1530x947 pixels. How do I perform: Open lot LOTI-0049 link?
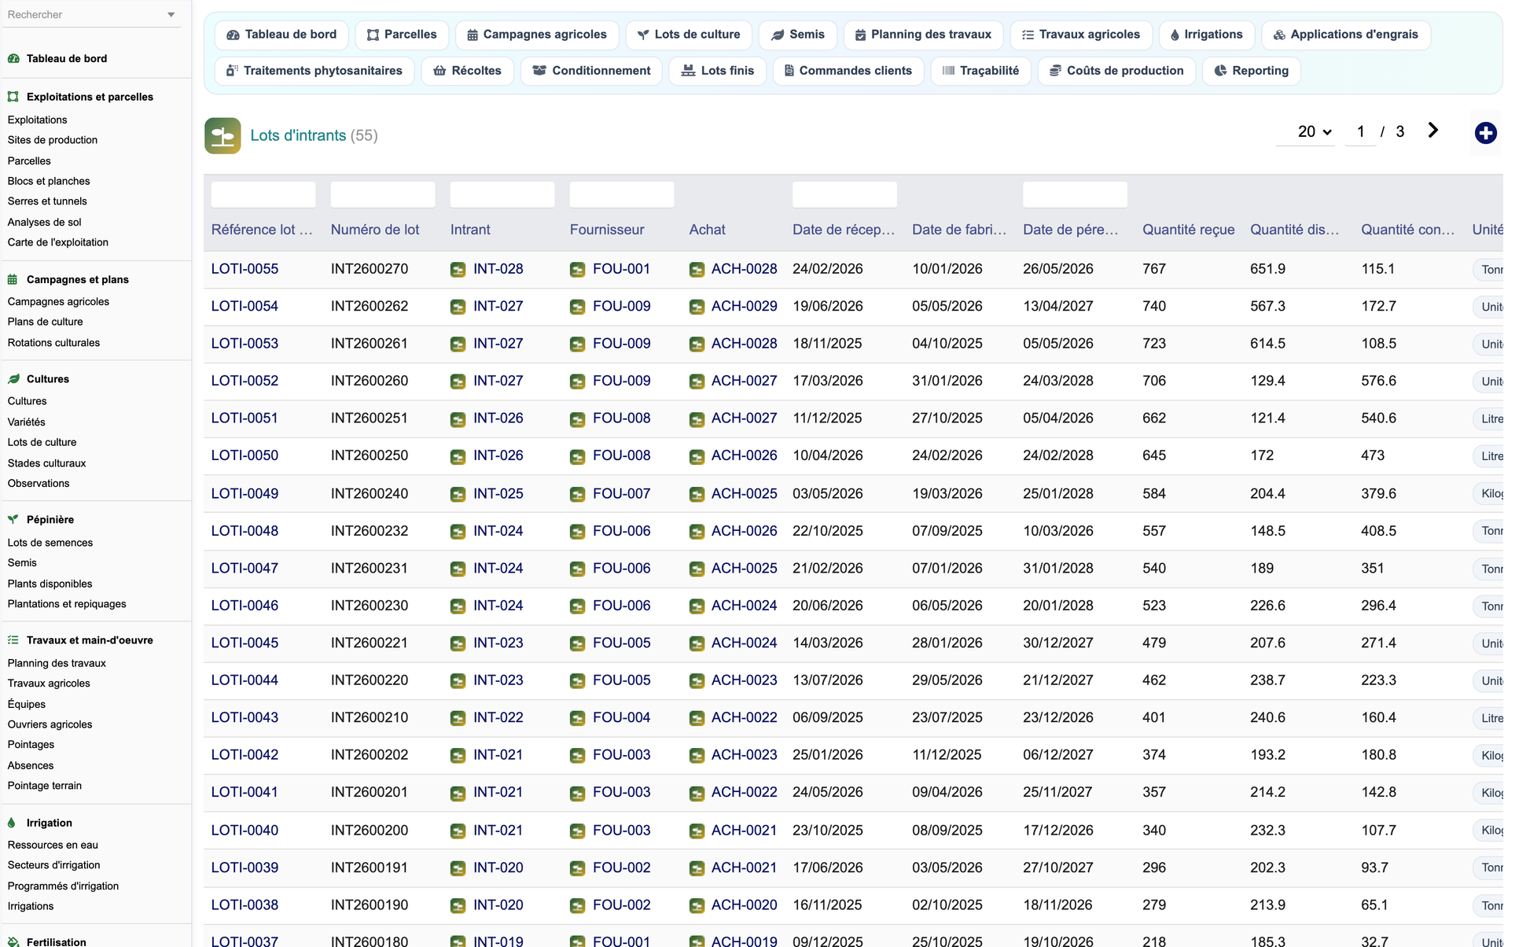(x=245, y=494)
